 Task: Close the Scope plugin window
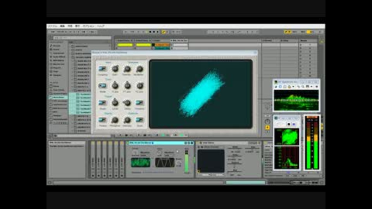pos(255,52)
